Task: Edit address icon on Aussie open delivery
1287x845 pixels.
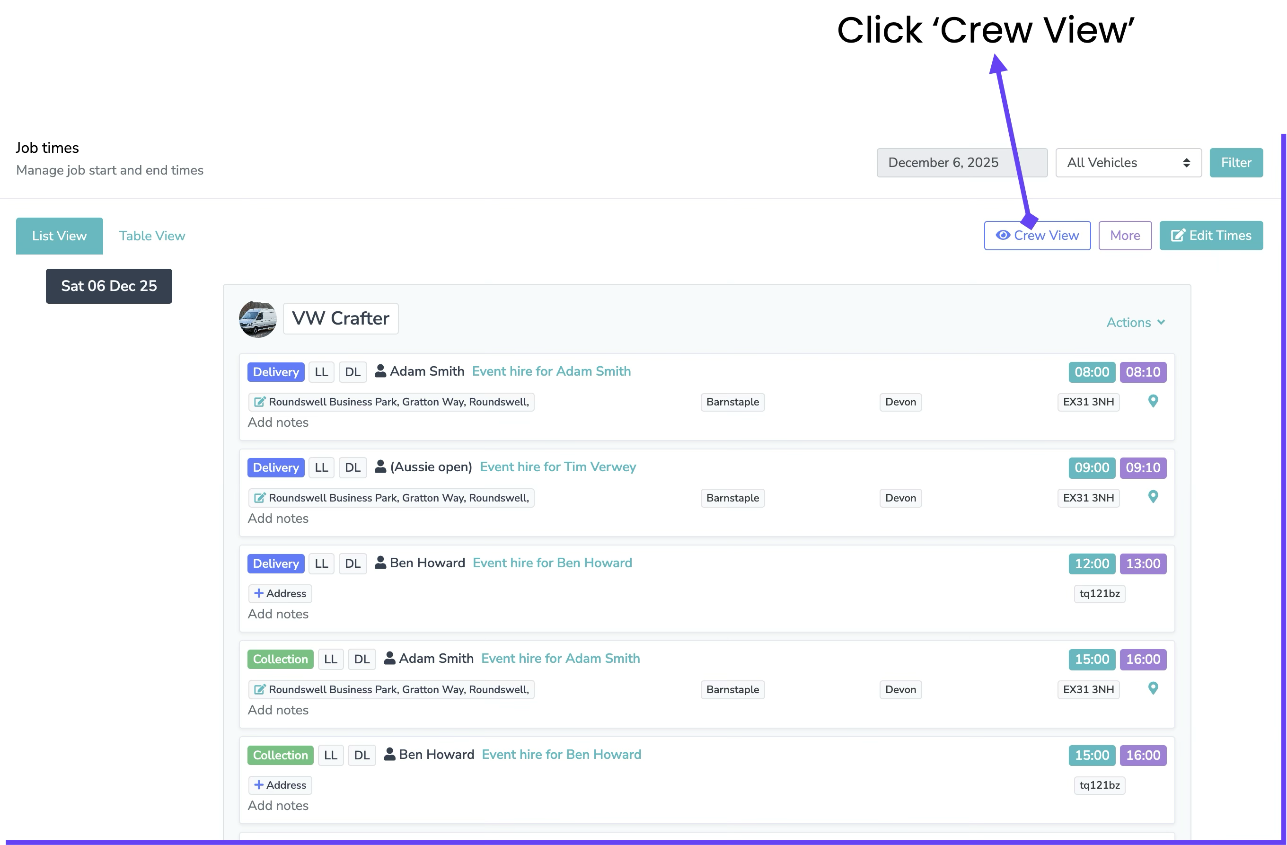Action: tap(260, 498)
